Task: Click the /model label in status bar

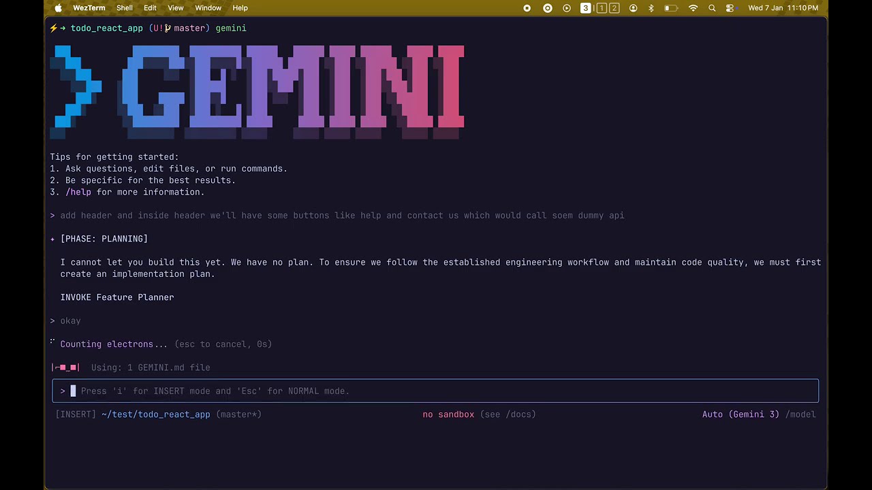Action: [800, 414]
